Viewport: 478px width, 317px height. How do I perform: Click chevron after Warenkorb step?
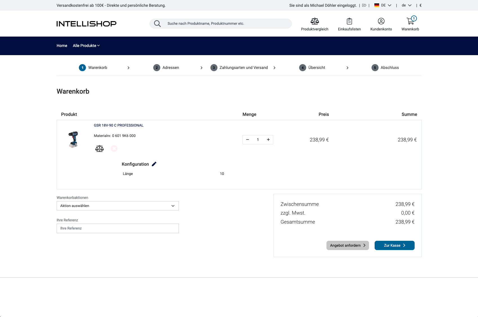pos(128,68)
